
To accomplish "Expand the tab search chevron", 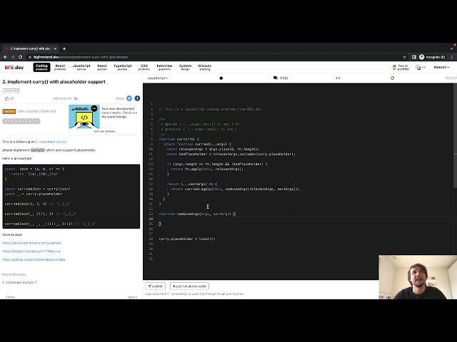I will (452, 48).
